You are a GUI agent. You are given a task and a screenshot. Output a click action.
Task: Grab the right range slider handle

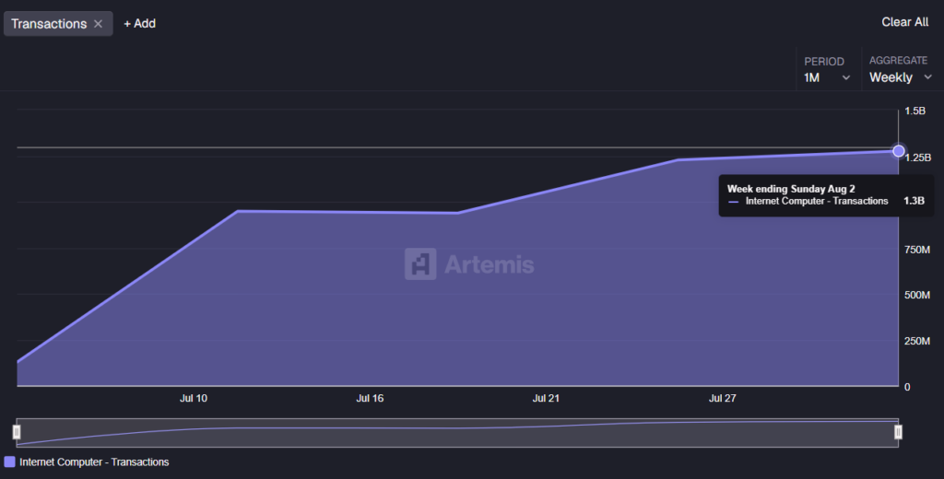898,431
